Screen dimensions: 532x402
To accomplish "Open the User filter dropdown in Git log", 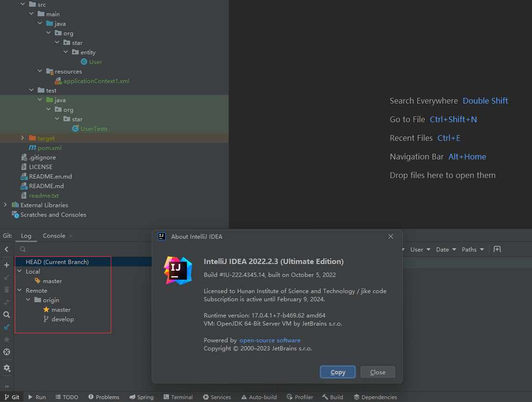I will (x=420, y=250).
